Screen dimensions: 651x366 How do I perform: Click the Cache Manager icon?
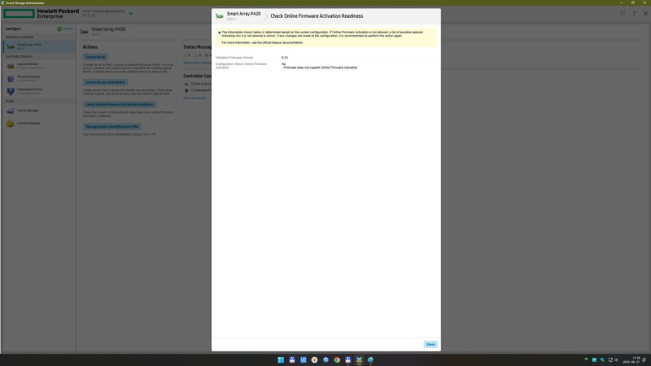point(11,111)
